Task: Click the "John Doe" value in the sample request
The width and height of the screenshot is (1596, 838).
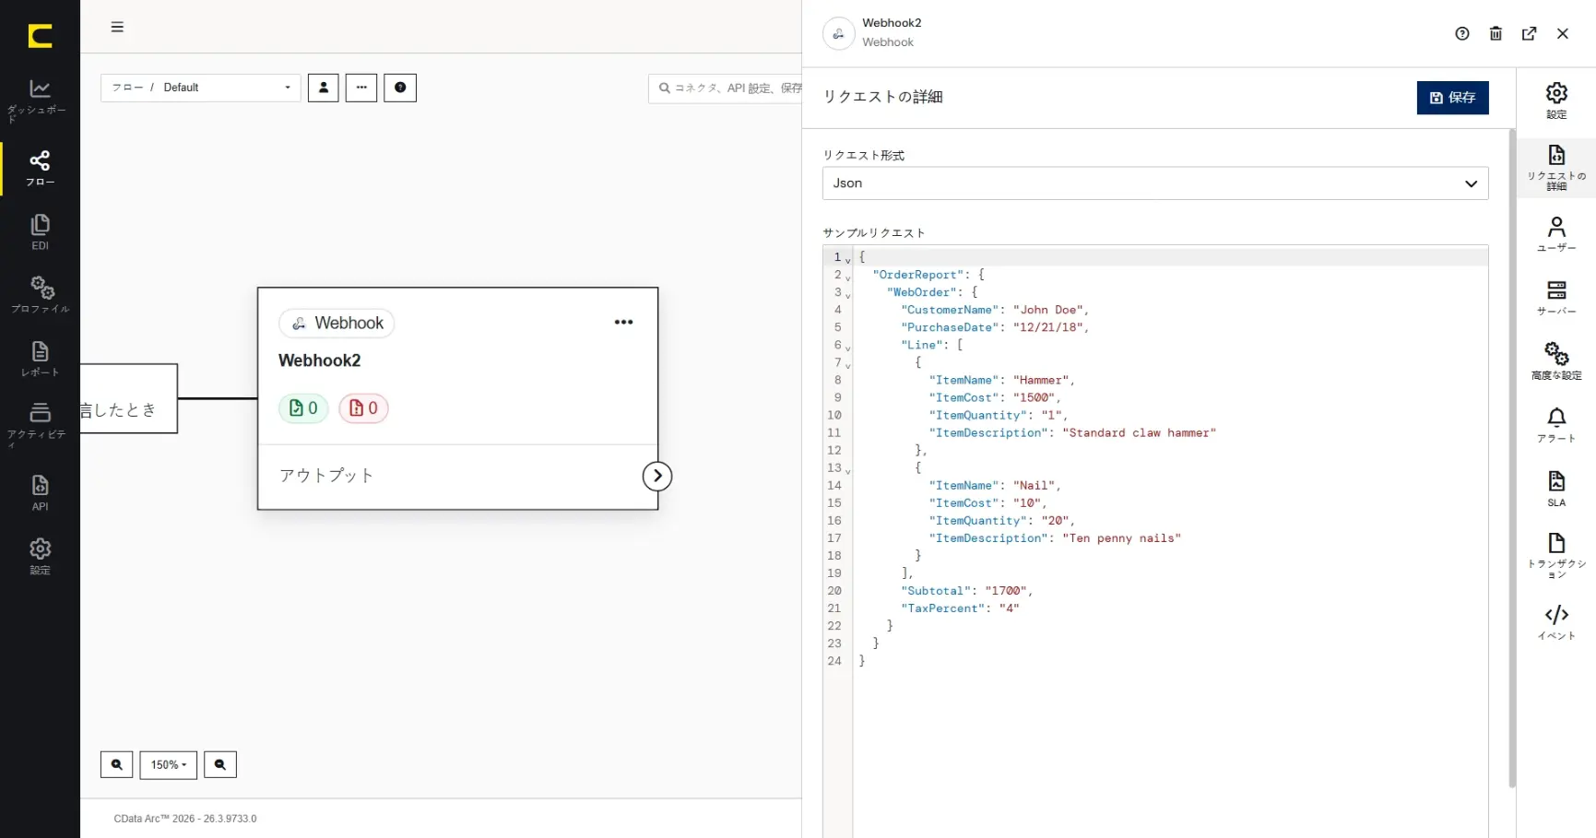Action: (1050, 310)
